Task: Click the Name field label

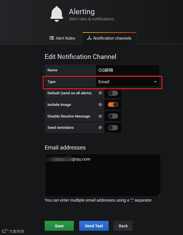Action: coord(52,70)
